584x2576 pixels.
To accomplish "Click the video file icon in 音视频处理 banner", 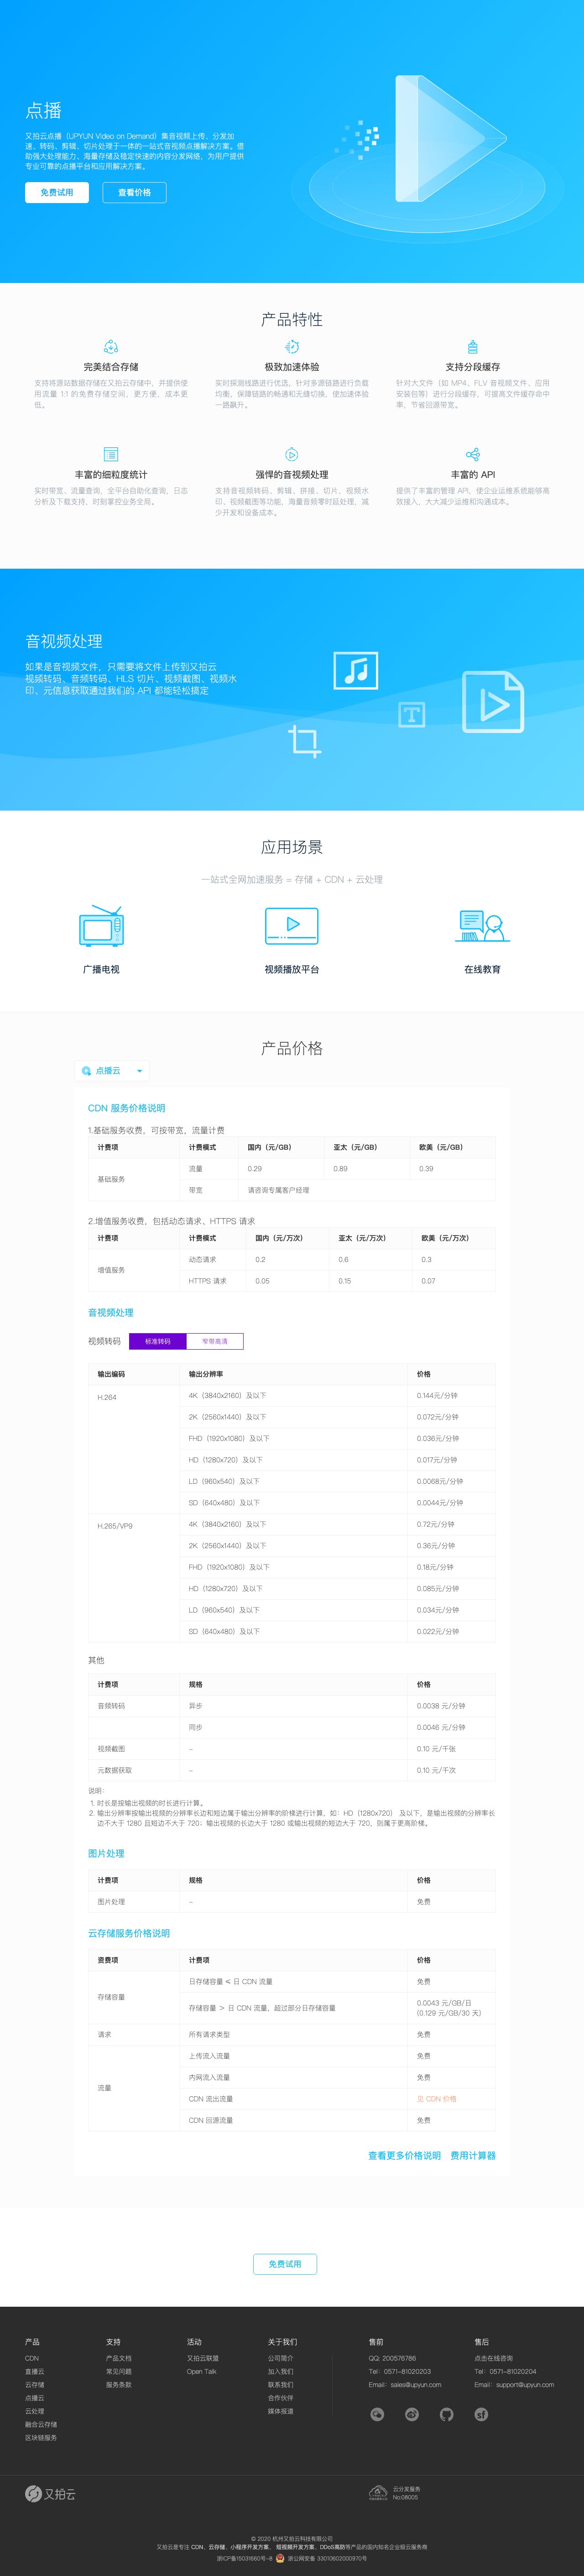I will [493, 702].
